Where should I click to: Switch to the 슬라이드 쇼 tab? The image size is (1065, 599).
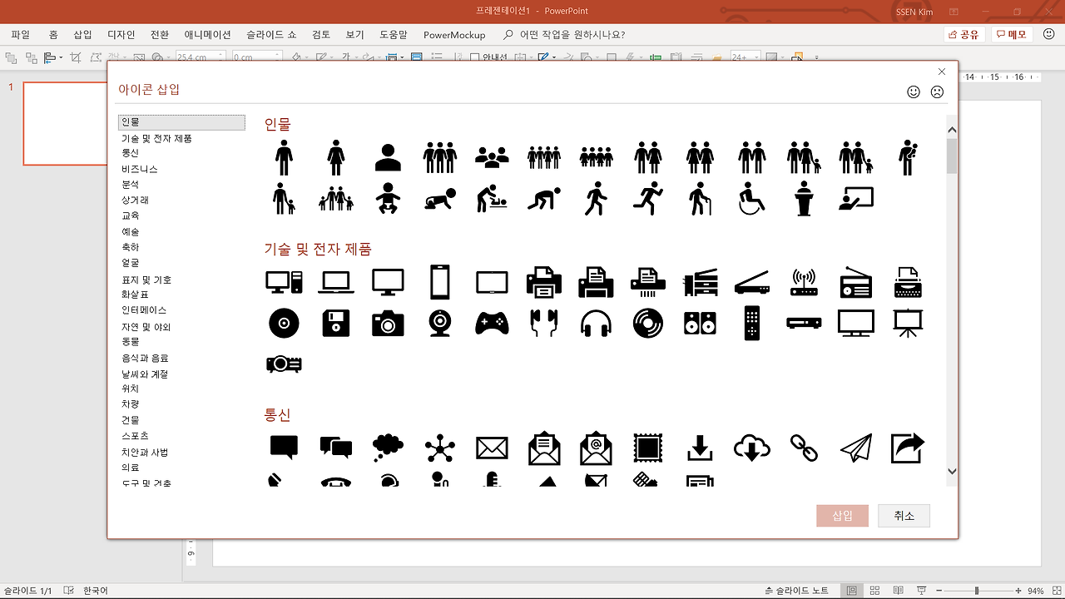pos(271,35)
